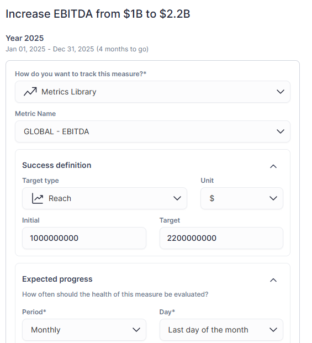
Task: Click the chevron arrow in Metrics Library field
Action: pos(281,92)
